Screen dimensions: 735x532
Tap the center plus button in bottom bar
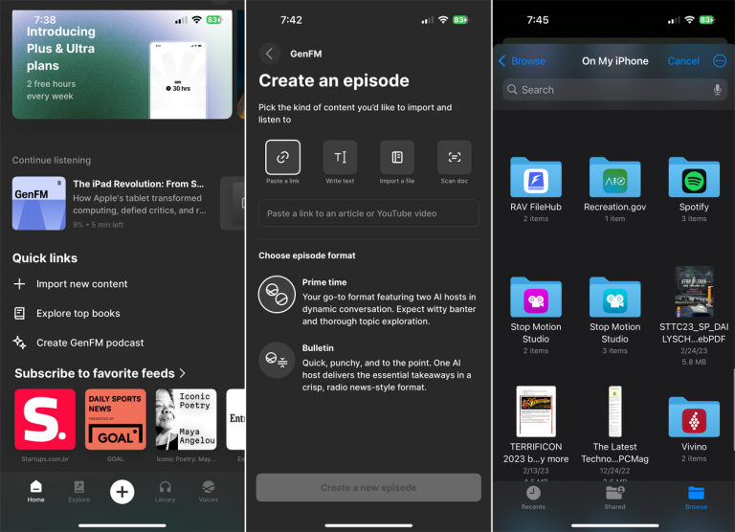(x=122, y=491)
